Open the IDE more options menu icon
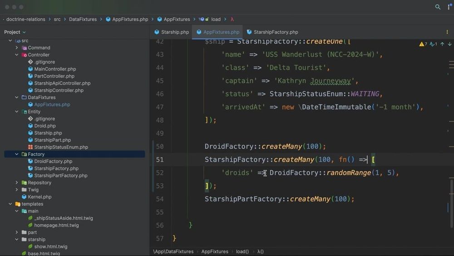Viewport: 454px width, 256px height. 449,7
